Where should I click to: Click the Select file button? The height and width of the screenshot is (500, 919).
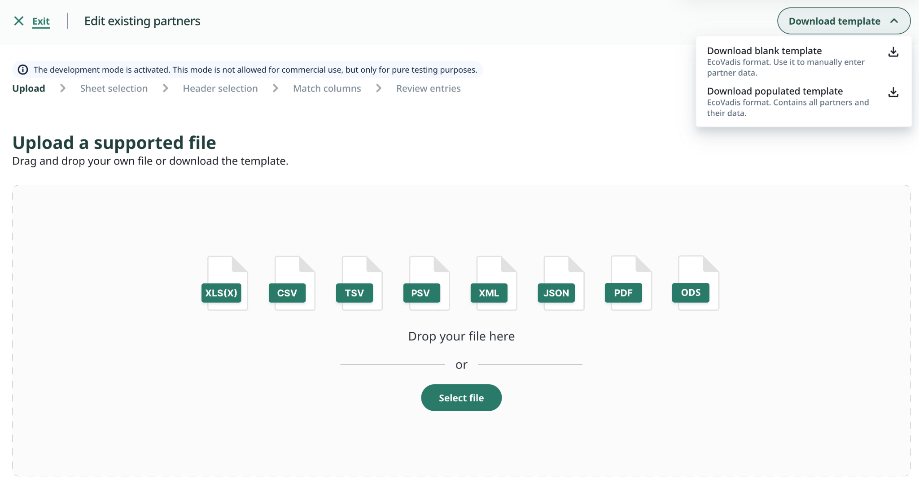pyautogui.click(x=461, y=398)
